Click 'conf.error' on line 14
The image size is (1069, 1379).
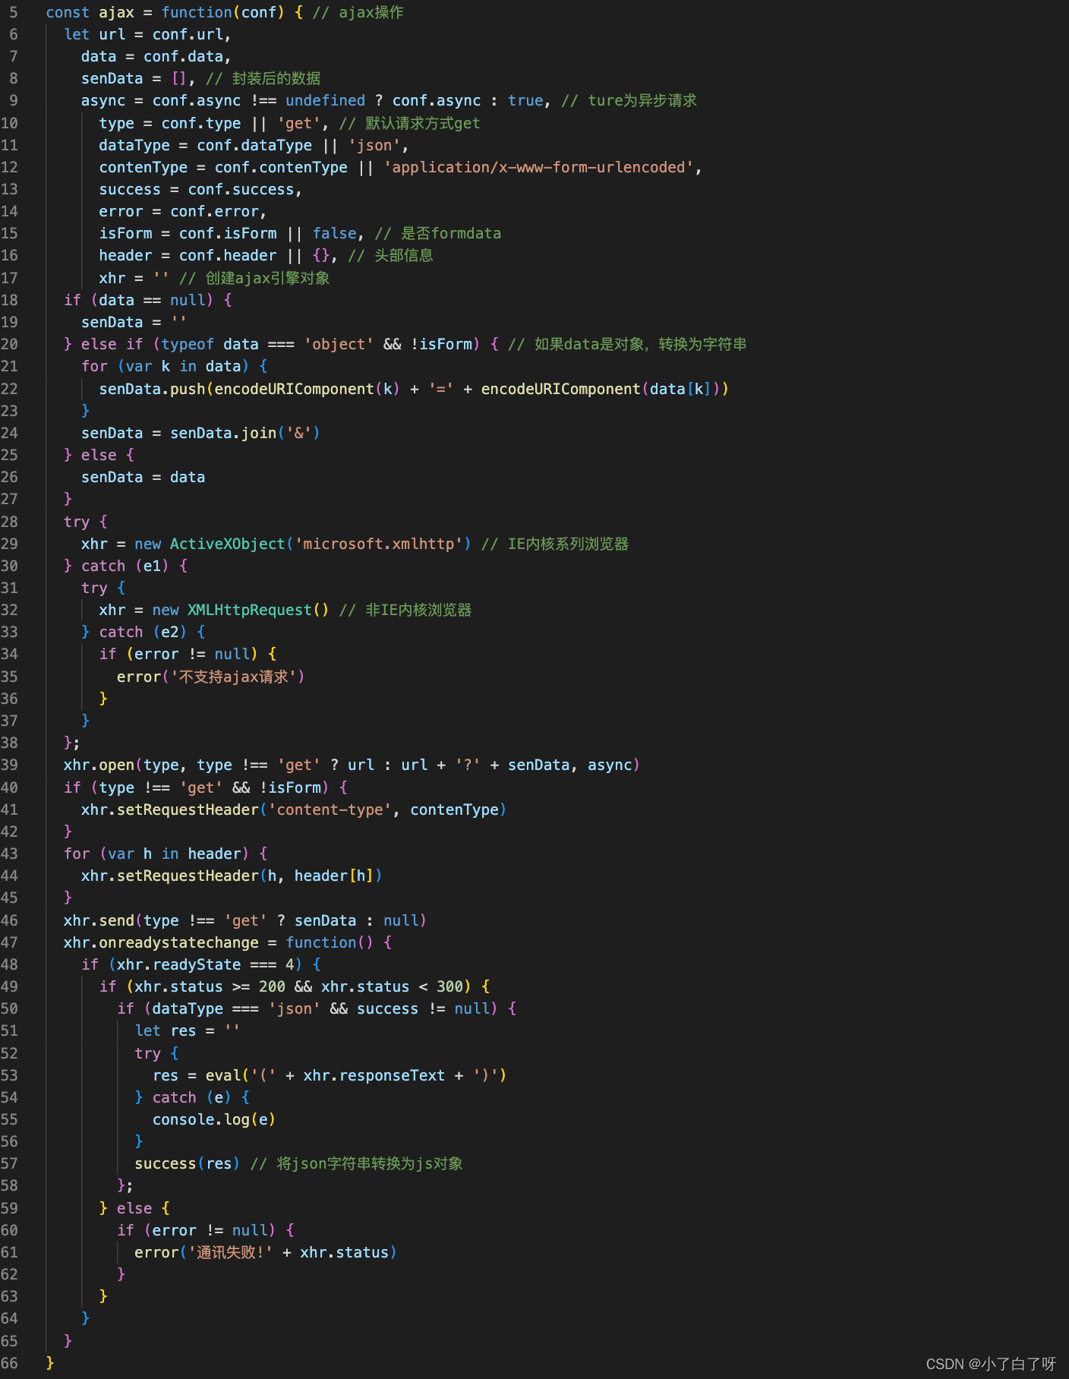tap(214, 212)
